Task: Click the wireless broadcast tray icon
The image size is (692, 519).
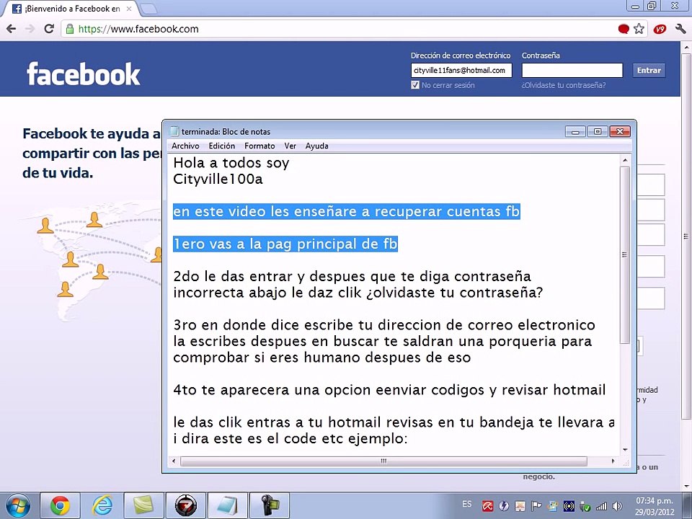Action: click(x=569, y=506)
